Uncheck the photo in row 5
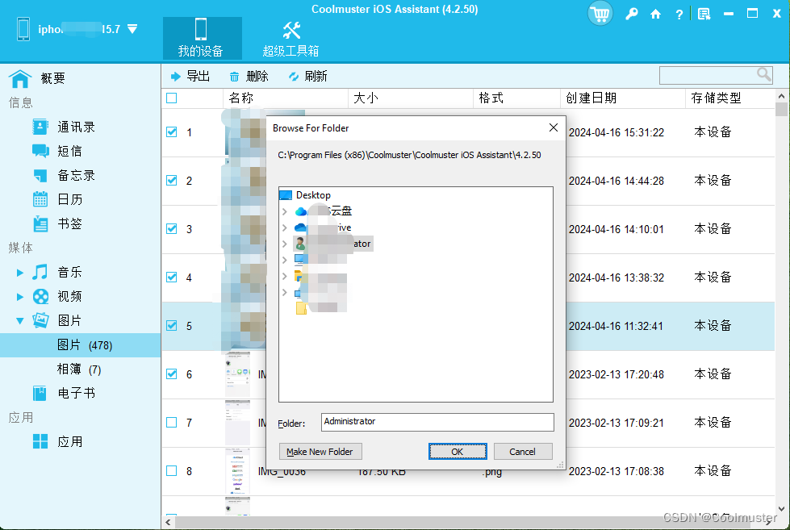Image resolution: width=790 pixels, height=530 pixels. pos(172,325)
